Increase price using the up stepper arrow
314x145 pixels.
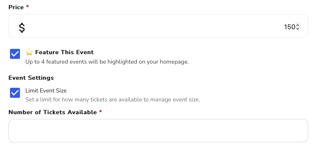298,25
